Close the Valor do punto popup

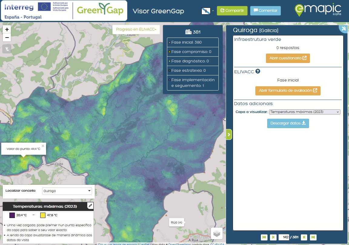tap(43, 146)
